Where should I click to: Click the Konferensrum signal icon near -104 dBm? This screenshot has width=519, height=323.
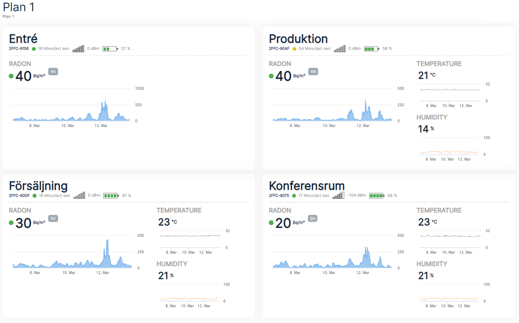(338, 196)
